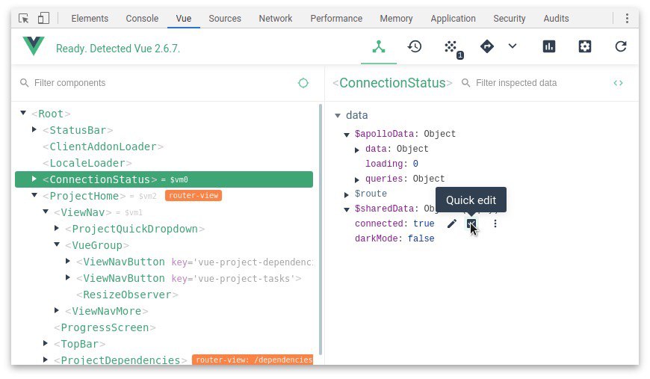Open the Performance chart tab icon
Image resolution: width=650 pixels, height=379 pixels.
[549, 47]
